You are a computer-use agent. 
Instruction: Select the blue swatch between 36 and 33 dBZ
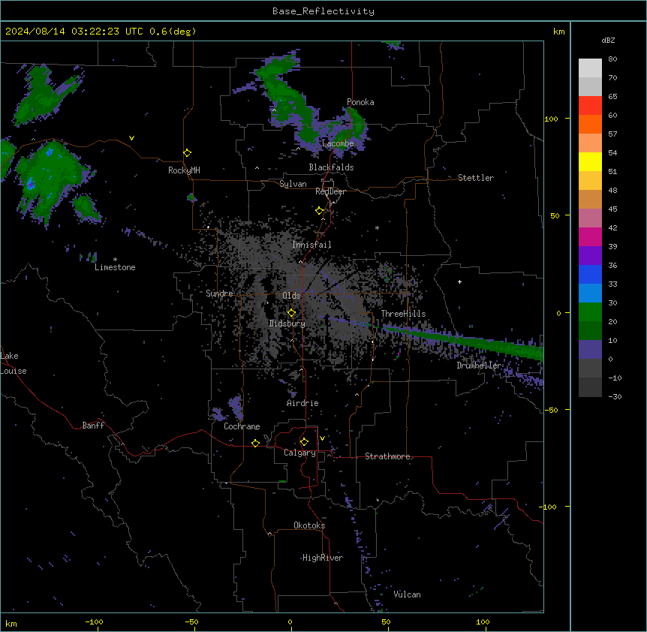(590, 275)
